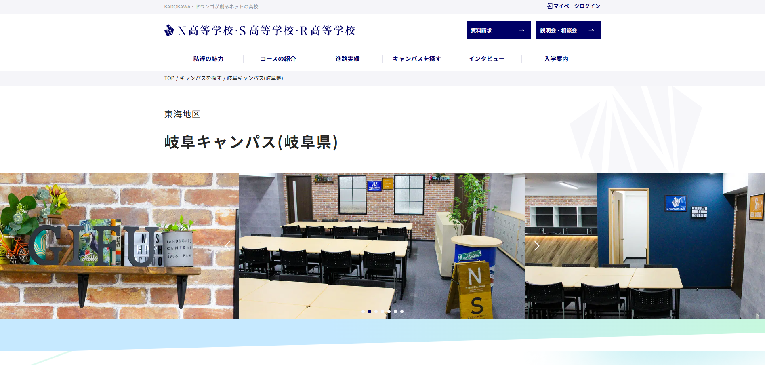Image resolution: width=765 pixels, height=365 pixels.
Task: Show the next carousel slide arrow
Action: pos(537,245)
